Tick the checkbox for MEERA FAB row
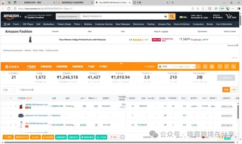242x144 pixels. pyautogui.click(x=6, y=106)
